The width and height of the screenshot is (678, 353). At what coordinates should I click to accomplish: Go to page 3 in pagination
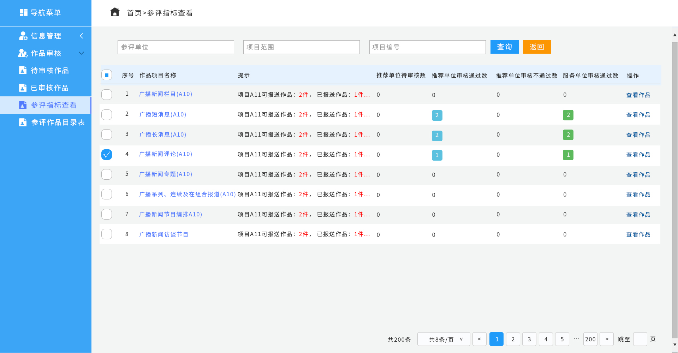pos(529,339)
